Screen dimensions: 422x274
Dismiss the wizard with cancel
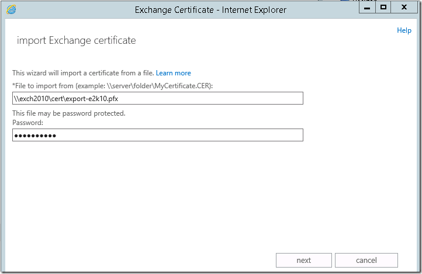tap(366, 260)
